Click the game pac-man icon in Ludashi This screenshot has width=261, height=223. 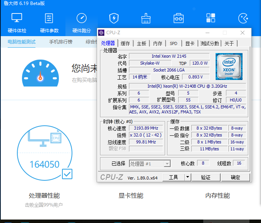pos(243,18)
